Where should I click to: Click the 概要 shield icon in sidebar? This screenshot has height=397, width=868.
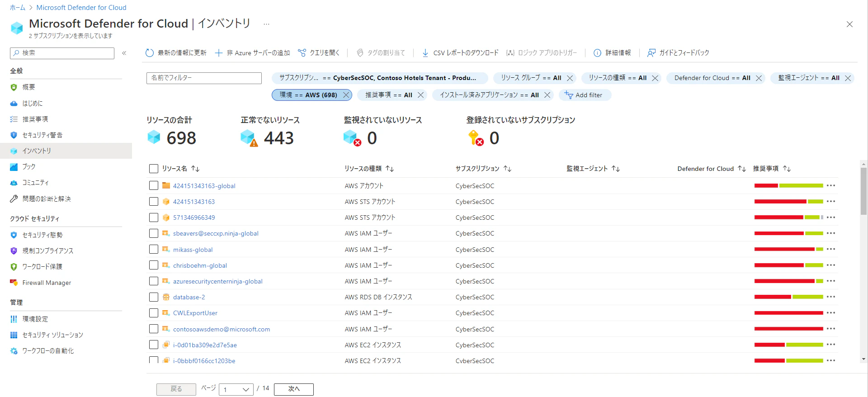[14, 87]
